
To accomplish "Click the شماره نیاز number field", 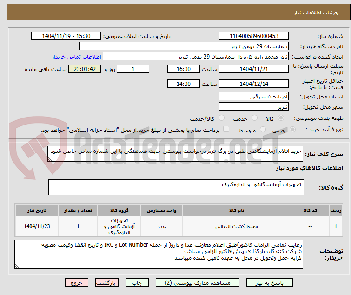I will [x=254, y=36].
